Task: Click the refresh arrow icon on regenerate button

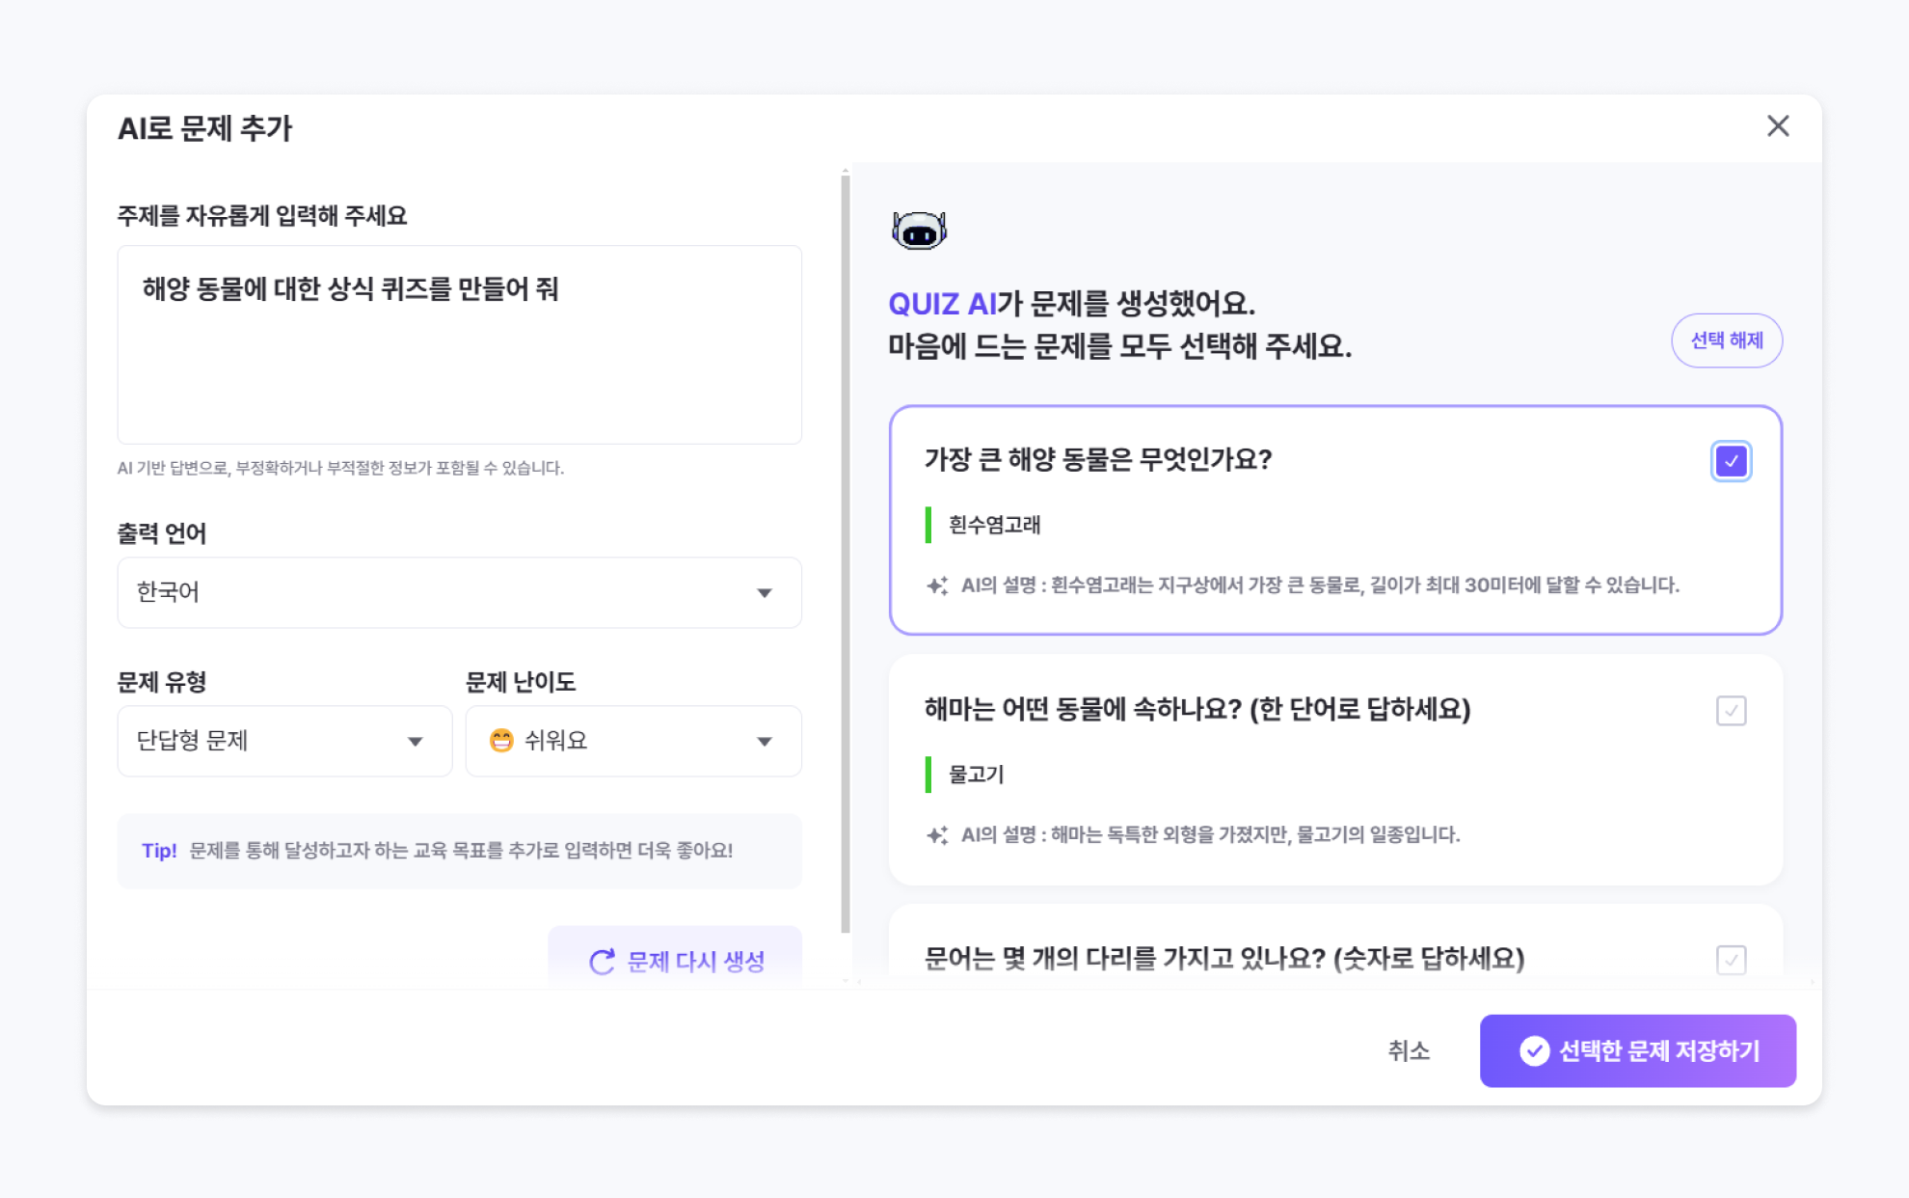Action: pos(602,962)
